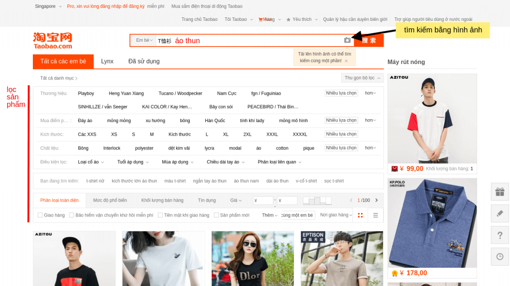Click the minimum price input box

263,201
